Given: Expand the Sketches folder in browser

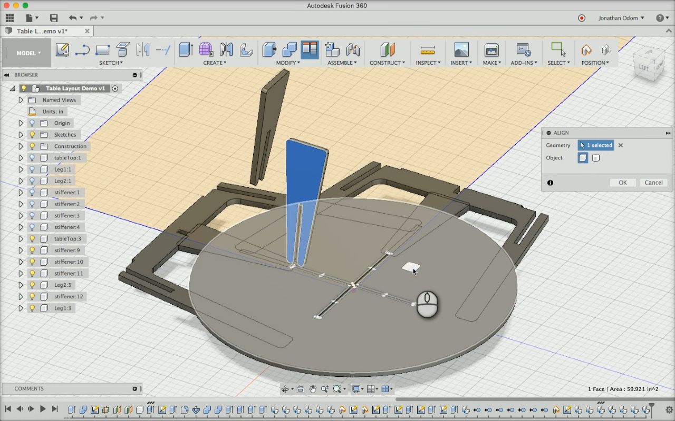Looking at the screenshot, I should (20, 134).
